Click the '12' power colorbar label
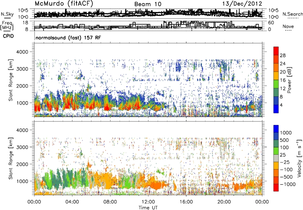Screen dimensions: 303x210 tap(283, 89)
